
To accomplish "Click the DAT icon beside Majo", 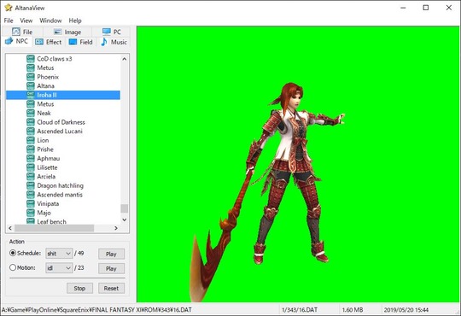I will pyautogui.click(x=31, y=213).
